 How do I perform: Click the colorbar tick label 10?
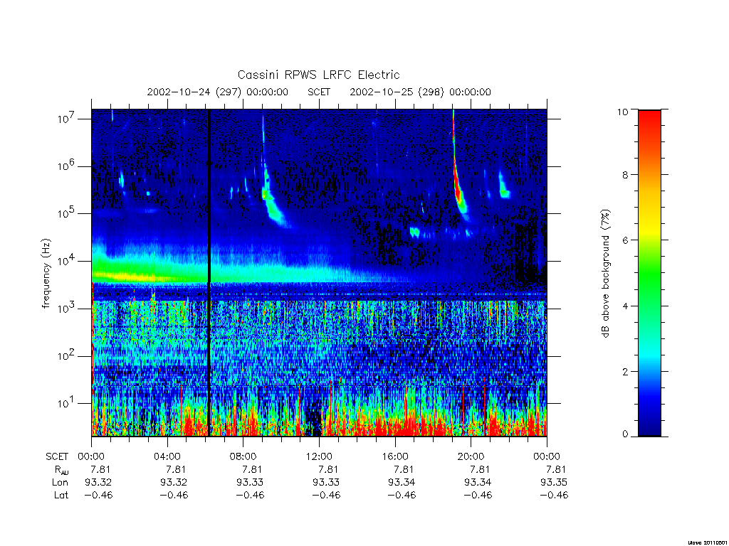pyautogui.click(x=622, y=112)
